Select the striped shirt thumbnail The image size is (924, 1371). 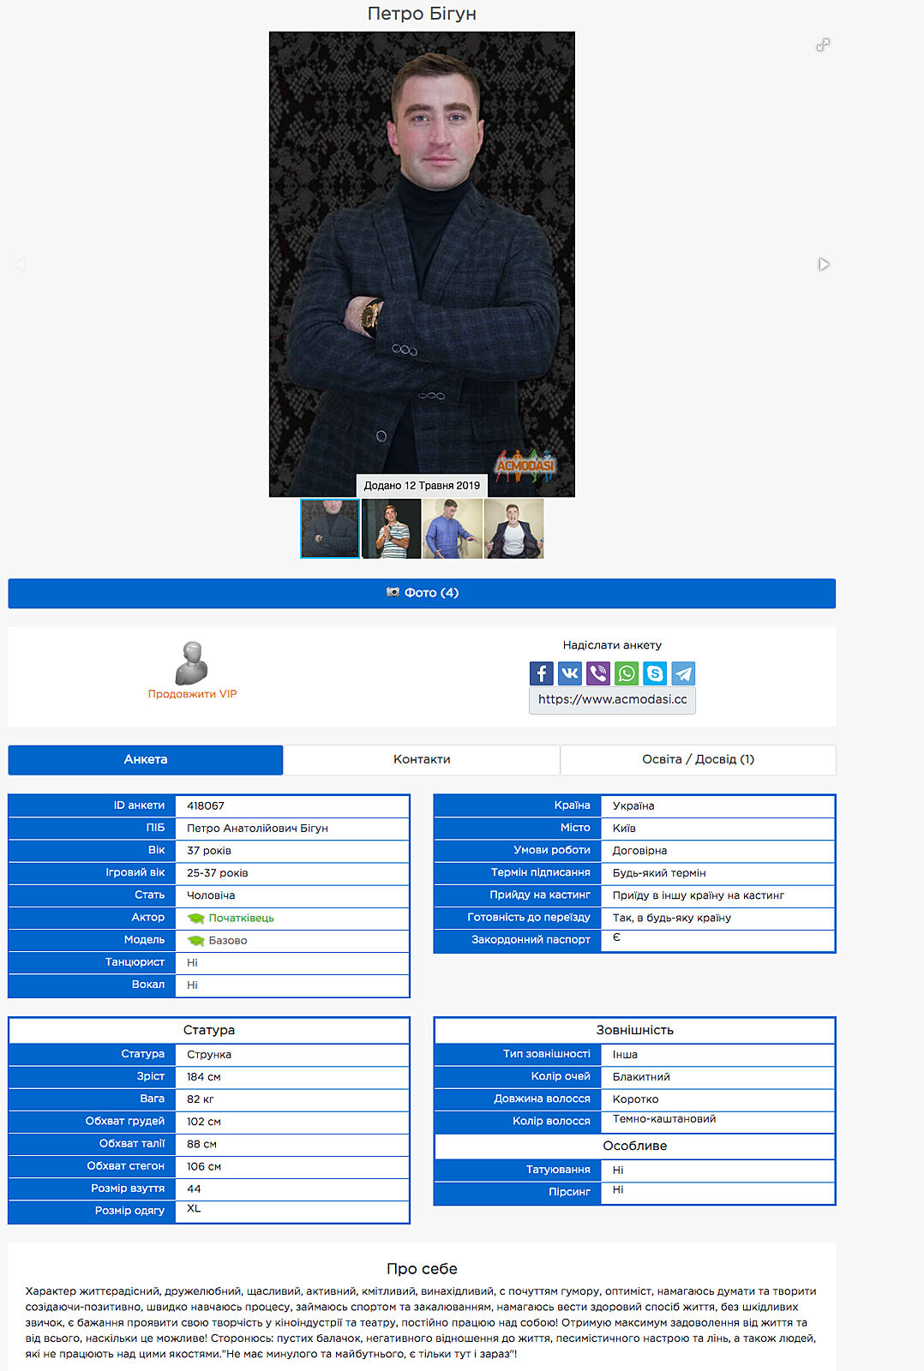pos(391,530)
